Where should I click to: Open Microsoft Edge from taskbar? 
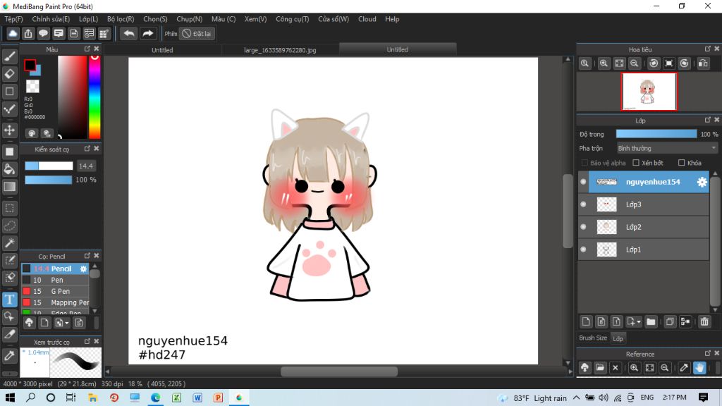pos(156,398)
